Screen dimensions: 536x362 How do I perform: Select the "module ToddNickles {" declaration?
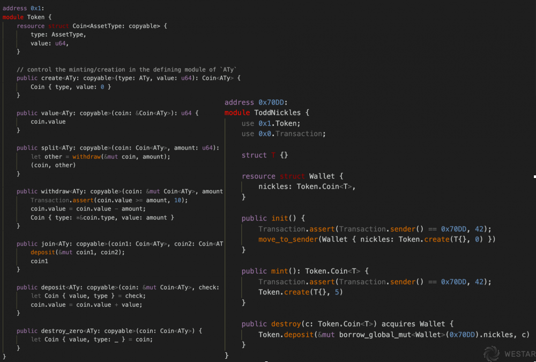point(266,113)
